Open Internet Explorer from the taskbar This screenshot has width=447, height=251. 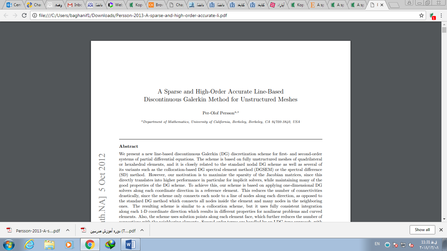[x=29, y=244]
